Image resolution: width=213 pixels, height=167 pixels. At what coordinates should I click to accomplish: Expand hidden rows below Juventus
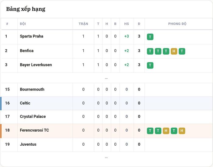pos(106,158)
